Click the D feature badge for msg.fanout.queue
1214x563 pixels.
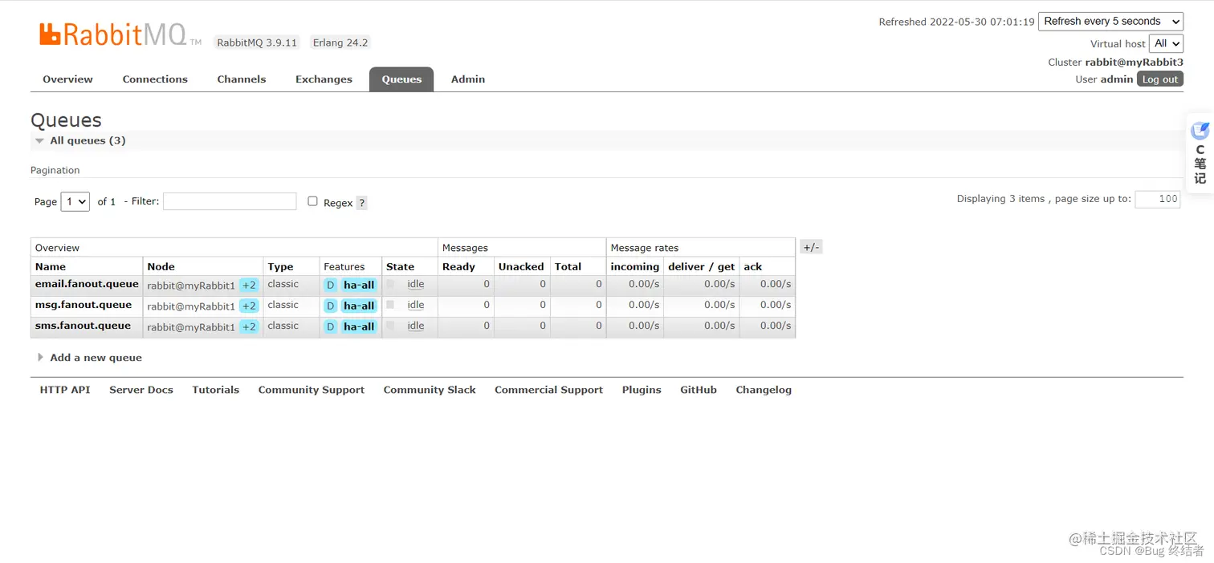pyautogui.click(x=330, y=306)
